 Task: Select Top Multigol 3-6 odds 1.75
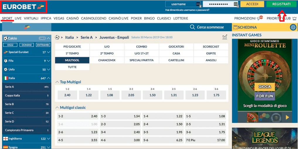click(216, 95)
